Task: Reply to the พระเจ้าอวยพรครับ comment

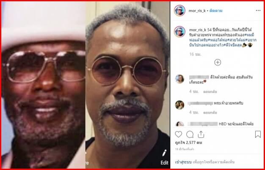Action: pyautogui.click(x=210, y=112)
